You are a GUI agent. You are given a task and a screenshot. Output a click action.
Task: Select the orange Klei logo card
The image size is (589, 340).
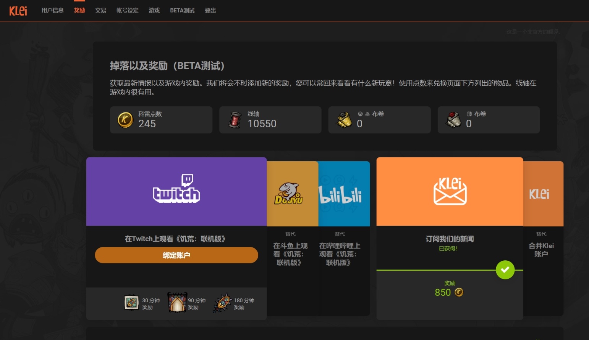[x=543, y=194]
